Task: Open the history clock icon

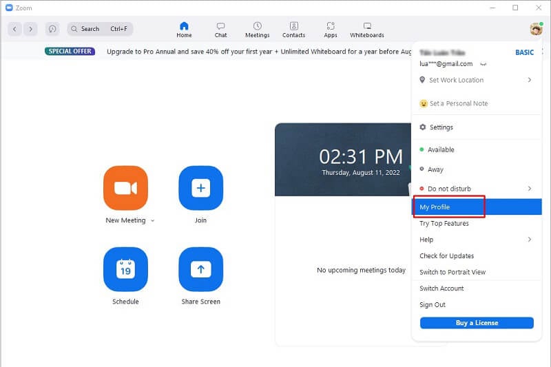Action: click(52, 29)
